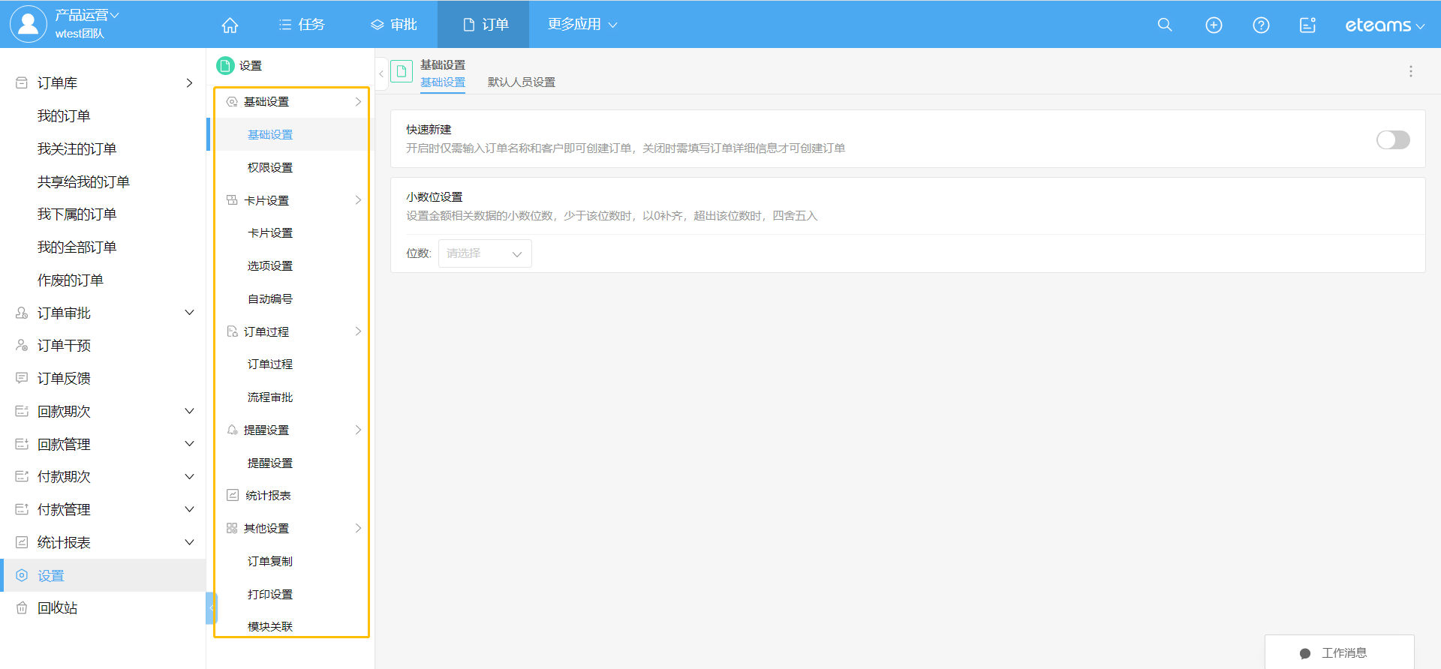The width and height of the screenshot is (1441, 669).
Task: Open 回收站 in left sidebar
Action: tap(57, 608)
